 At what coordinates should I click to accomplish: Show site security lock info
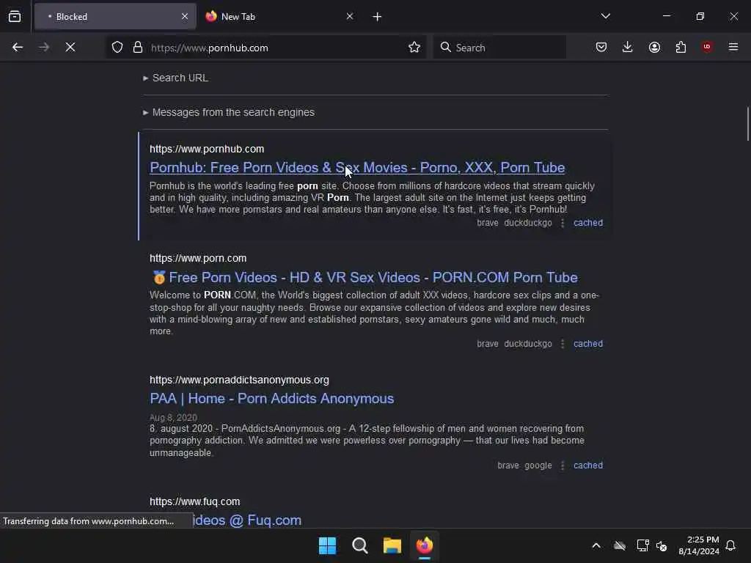click(x=138, y=47)
